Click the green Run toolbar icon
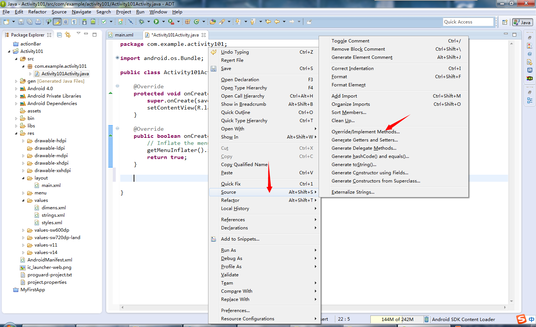The image size is (536, 327). point(156,22)
